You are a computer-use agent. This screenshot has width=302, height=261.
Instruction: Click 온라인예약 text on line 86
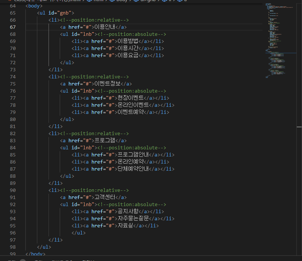(131, 162)
